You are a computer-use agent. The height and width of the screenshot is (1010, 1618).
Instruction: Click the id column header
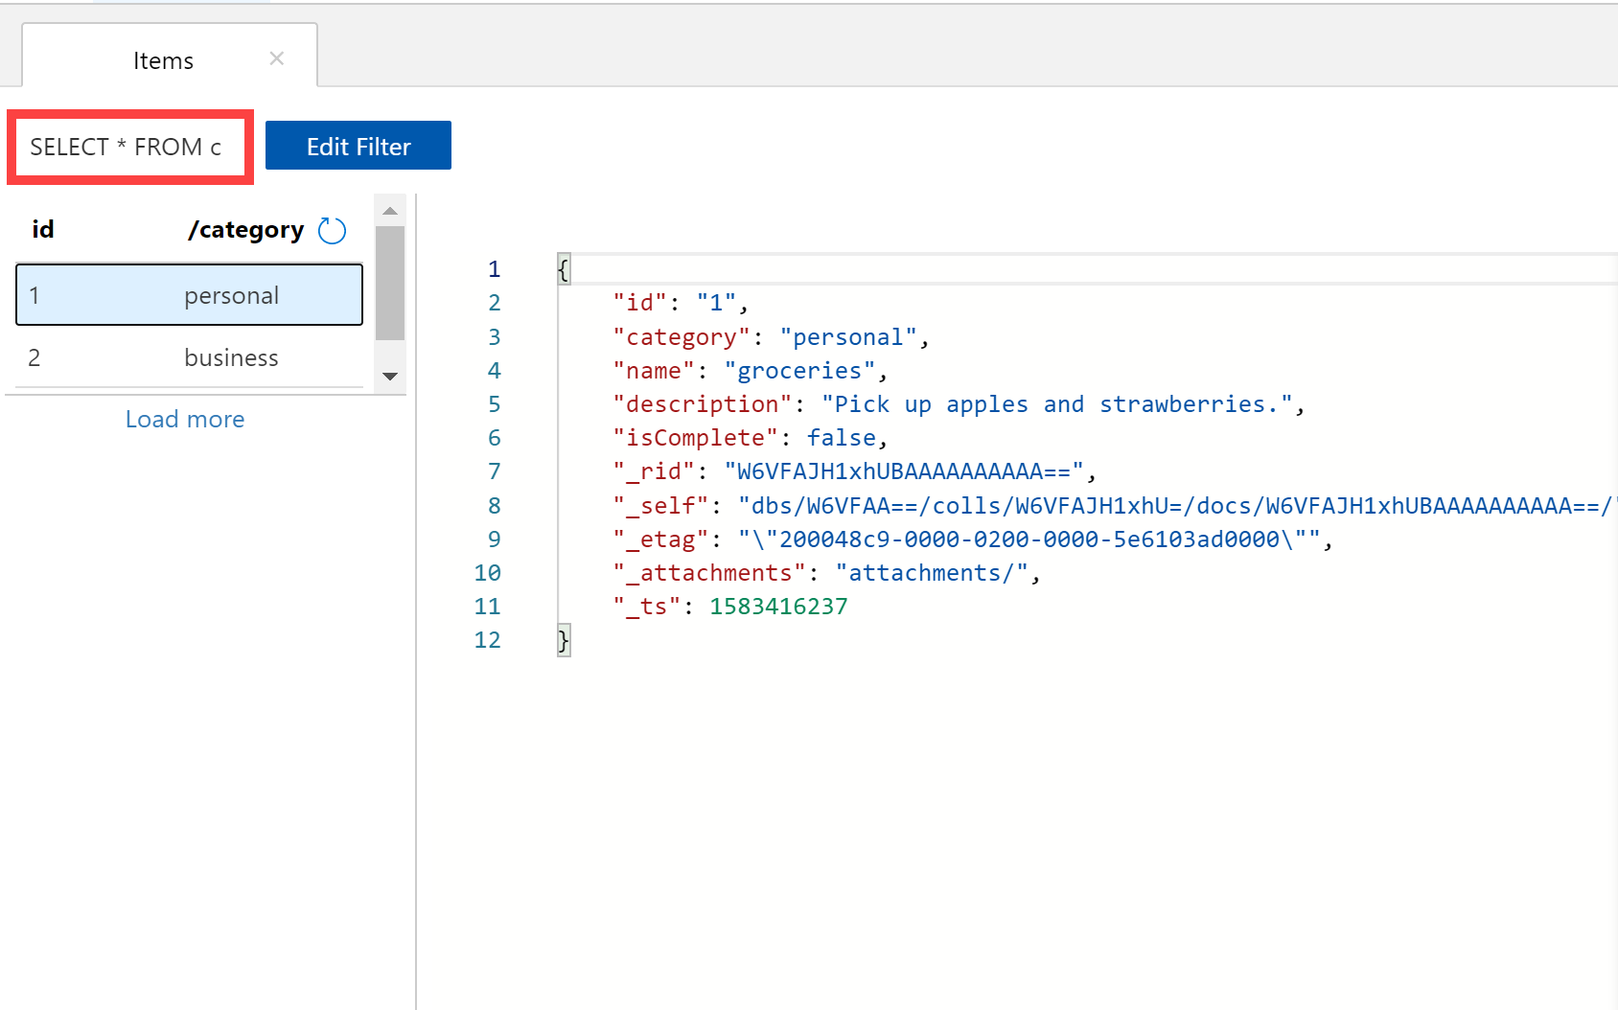point(43,230)
